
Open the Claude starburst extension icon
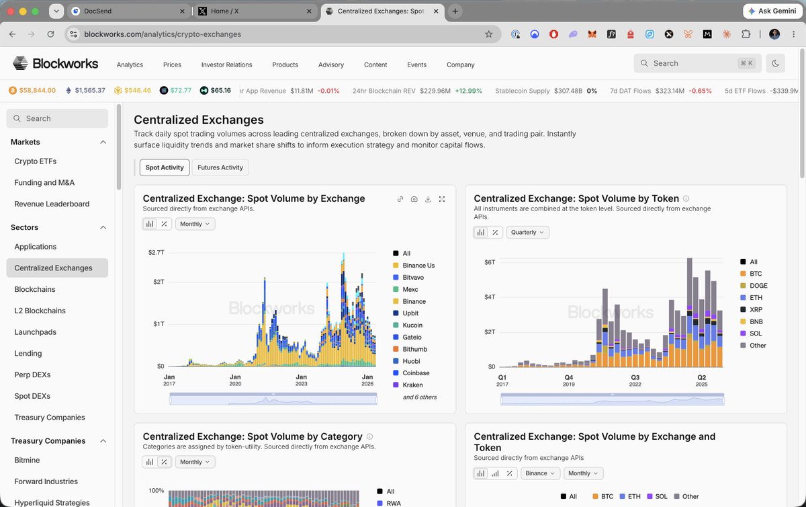[x=727, y=34]
